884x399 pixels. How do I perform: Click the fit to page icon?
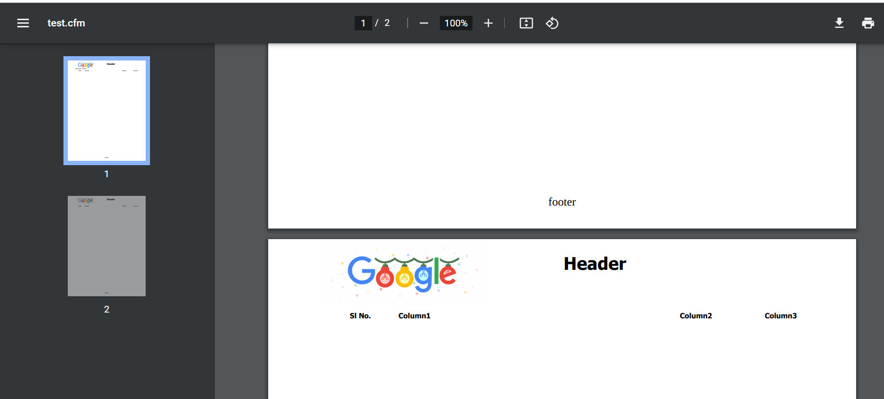(526, 23)
